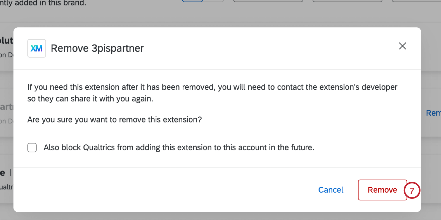Screen dimensions: 441x220
Task: Click the blue-outlined control behind dialog top
Action: 192,1
